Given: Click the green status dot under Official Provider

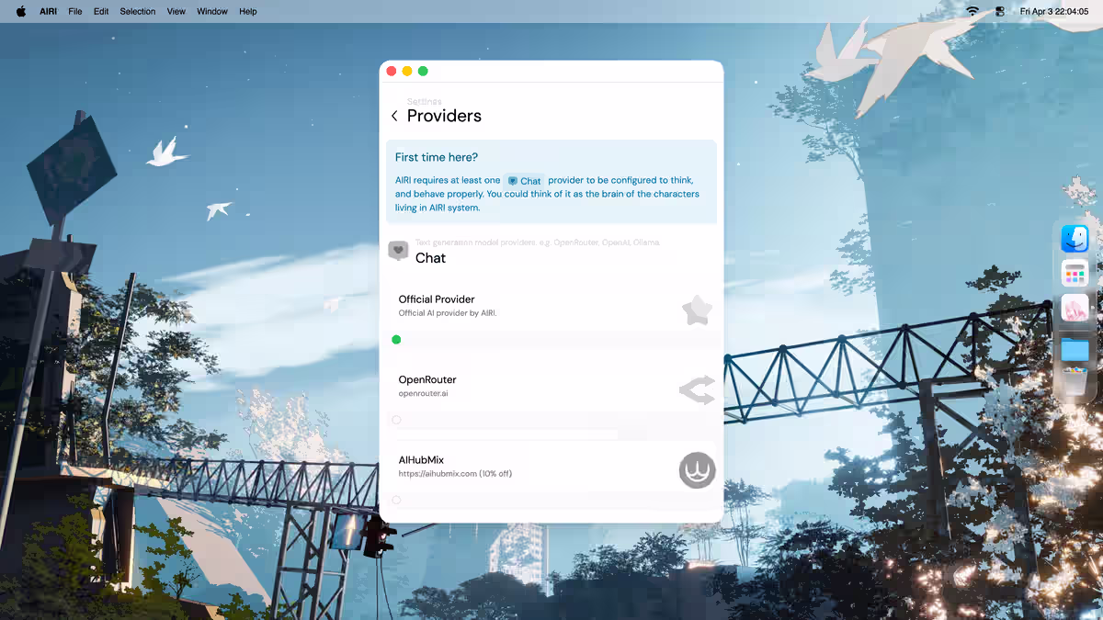Looking at the screenshot, I should [x=396, y=340].
